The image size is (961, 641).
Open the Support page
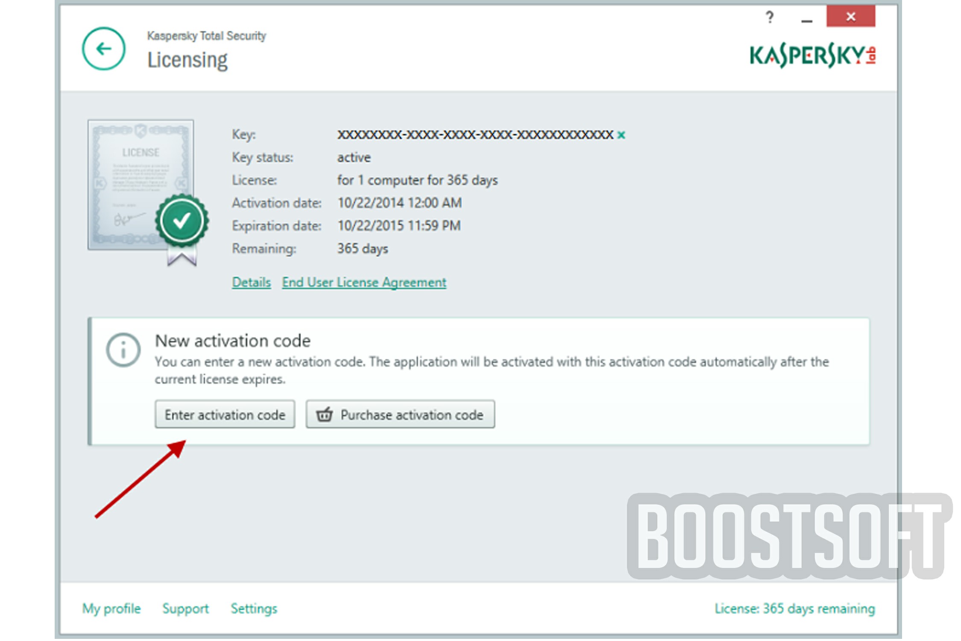(185, 609)
